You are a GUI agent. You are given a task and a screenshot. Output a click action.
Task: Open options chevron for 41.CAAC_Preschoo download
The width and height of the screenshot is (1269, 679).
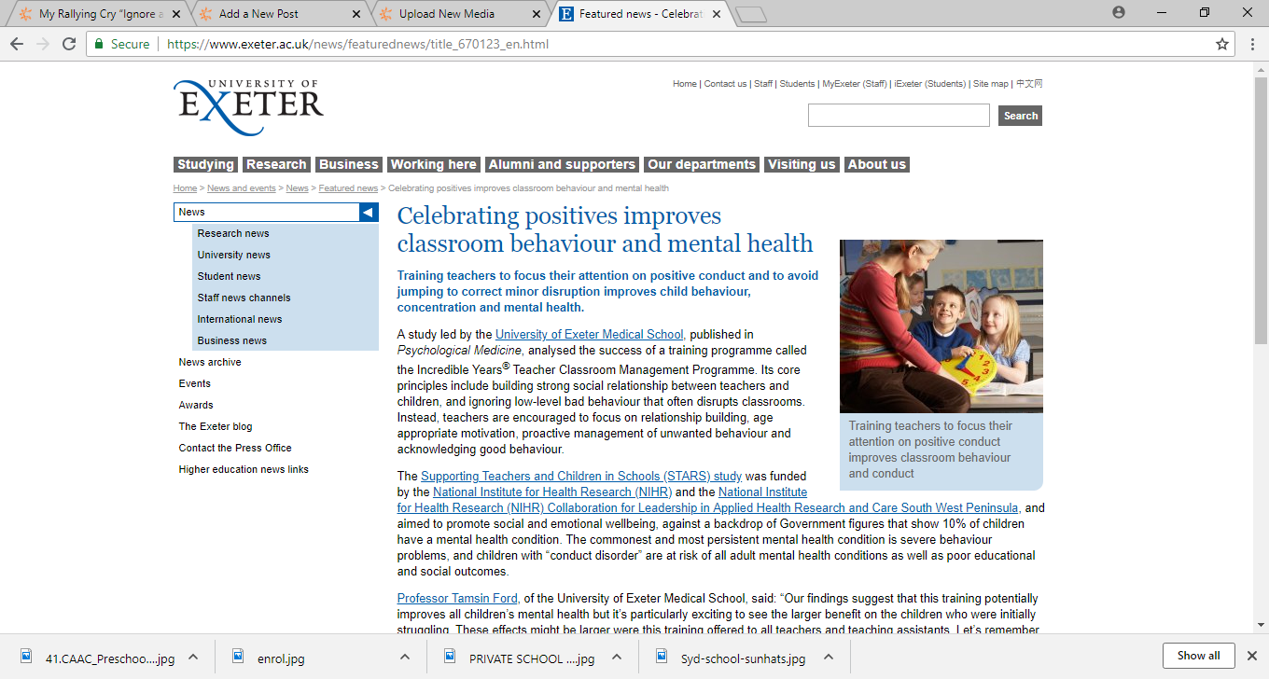click(x=193, y=658)
